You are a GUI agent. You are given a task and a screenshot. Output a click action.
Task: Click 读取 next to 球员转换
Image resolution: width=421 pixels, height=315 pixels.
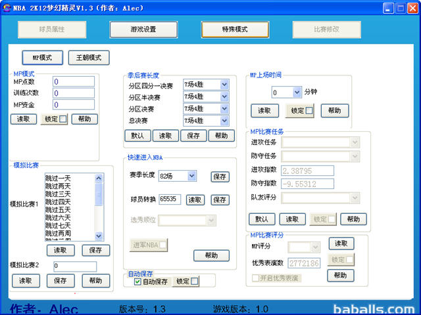point(195,200)
